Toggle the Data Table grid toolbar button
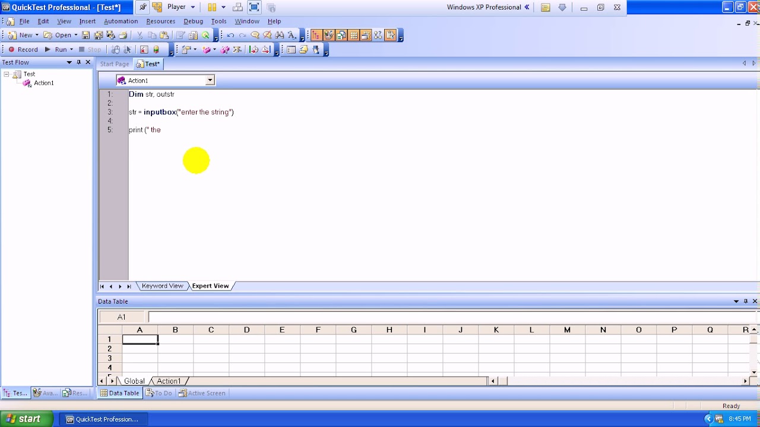 (x=354, y=36)
